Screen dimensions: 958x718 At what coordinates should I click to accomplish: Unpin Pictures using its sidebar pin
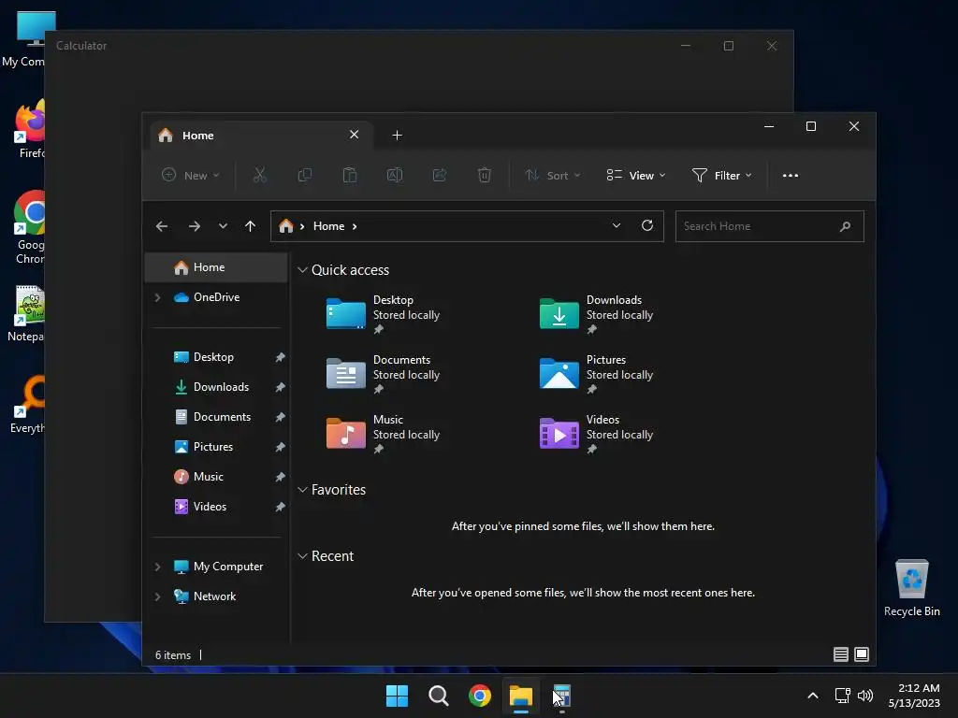(x=280, y=447)
